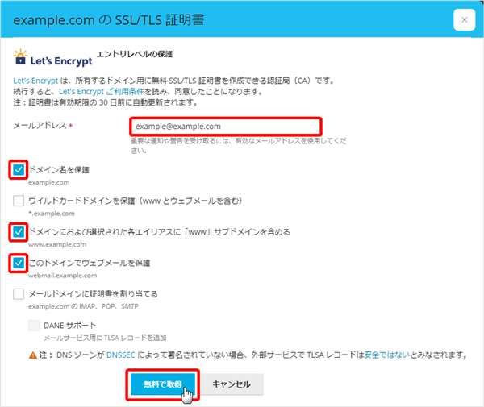Viewport: 484px width, 407px height.
Task: Click the キャンセル button
Action: click(x=232, y=384)
